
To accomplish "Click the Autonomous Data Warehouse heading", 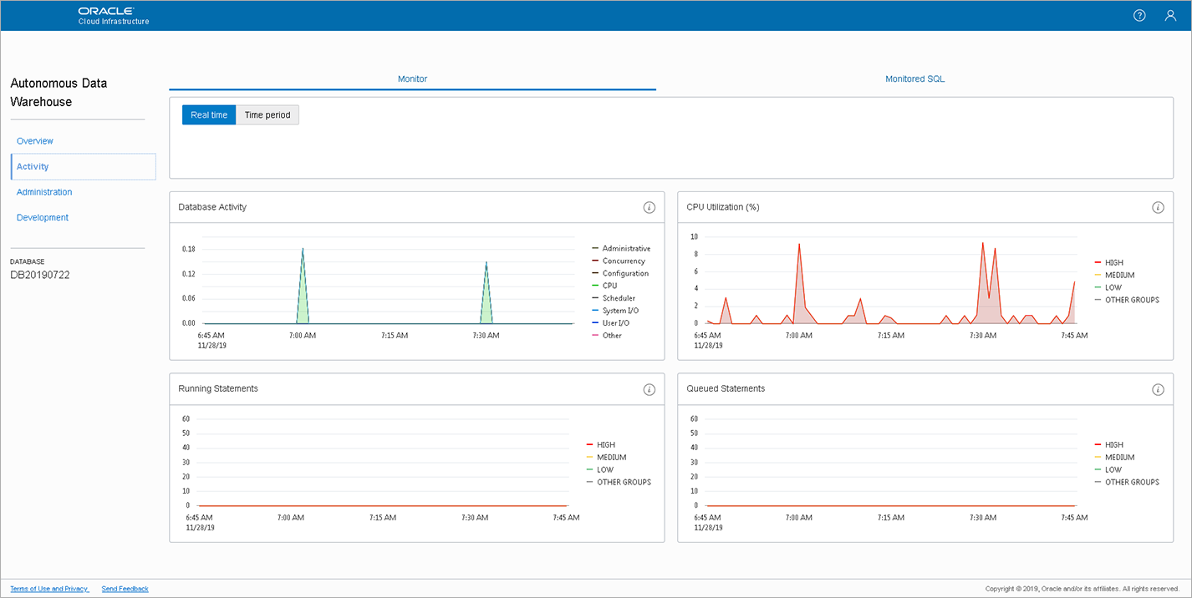I will point(59,93).
